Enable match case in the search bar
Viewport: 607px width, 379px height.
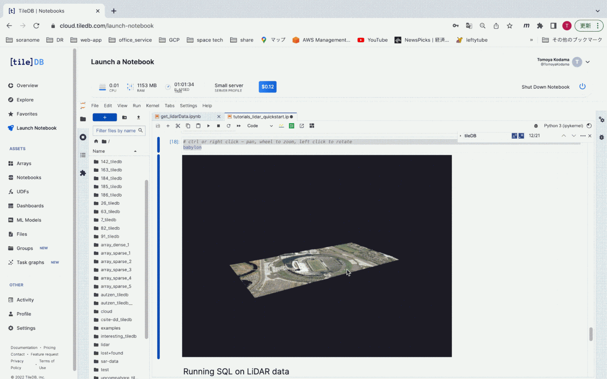514,135
